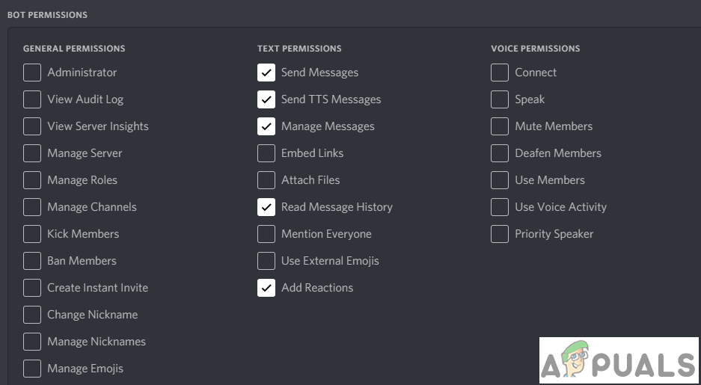
Task: Tick the Mute Members checkbox
Action: pyautogui.click(x=500, y=126)
